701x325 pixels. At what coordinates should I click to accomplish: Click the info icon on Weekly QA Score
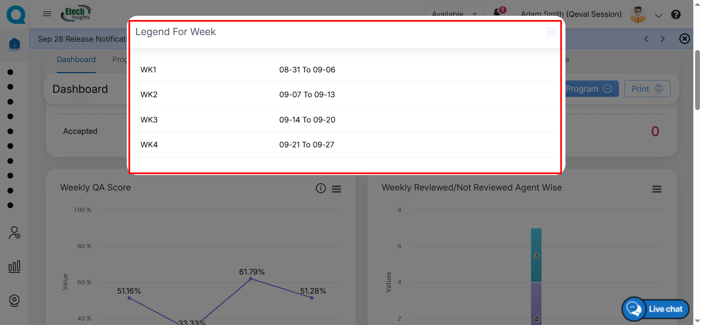click(x=320, y=188)
